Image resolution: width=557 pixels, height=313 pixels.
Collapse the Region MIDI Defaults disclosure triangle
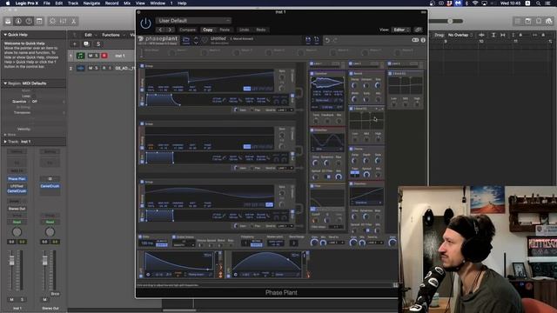(x=5, y=83)
